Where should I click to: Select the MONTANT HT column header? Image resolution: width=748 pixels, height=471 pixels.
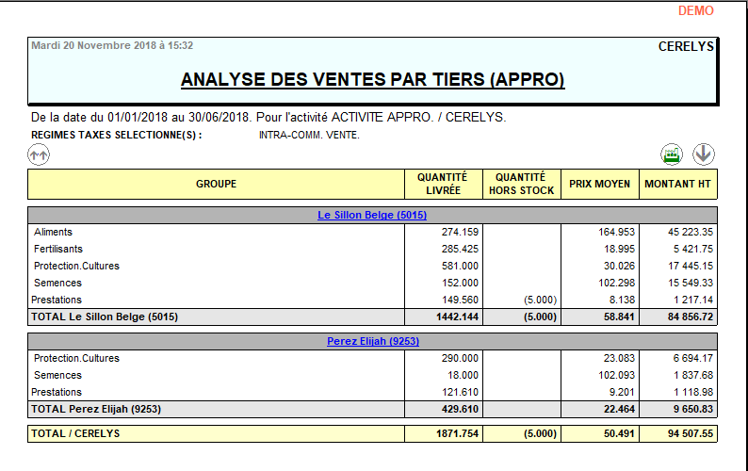pos(677,184)
